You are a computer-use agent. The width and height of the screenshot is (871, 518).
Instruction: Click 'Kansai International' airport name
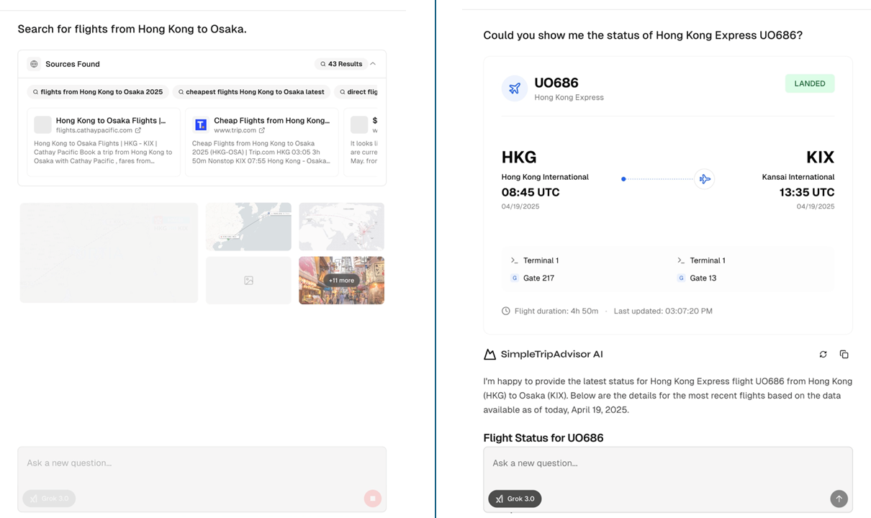[x=798, y=177]
